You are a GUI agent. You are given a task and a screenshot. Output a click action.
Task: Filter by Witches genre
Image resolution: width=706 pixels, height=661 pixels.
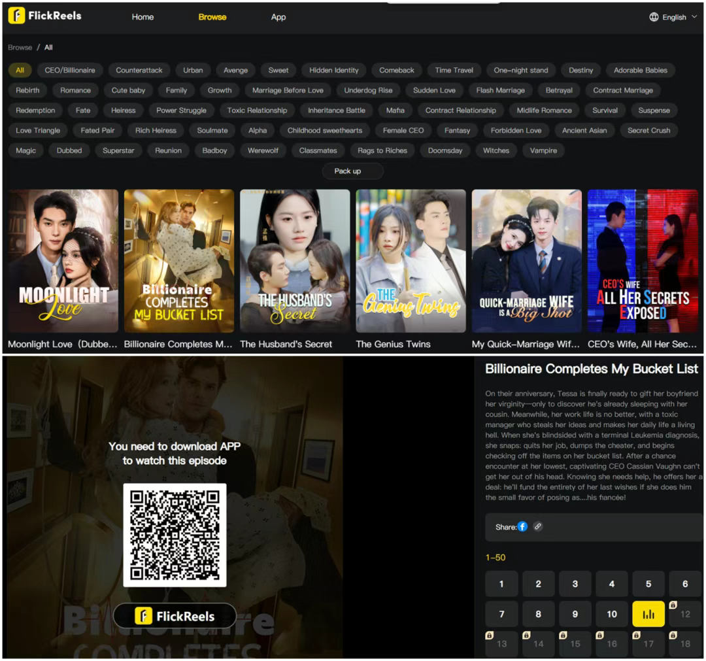(x=496, y=151)
